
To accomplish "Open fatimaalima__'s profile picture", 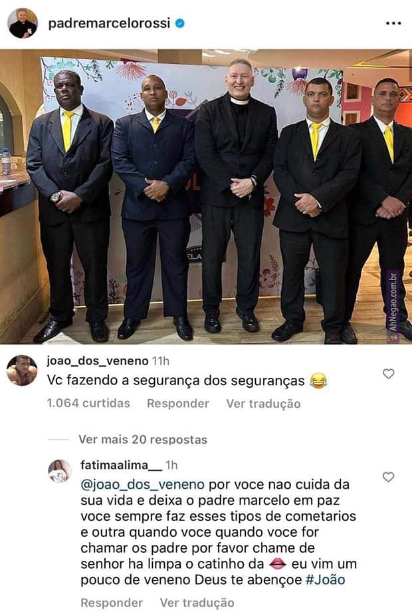I will pyautogui.click(x=59, y=471).
